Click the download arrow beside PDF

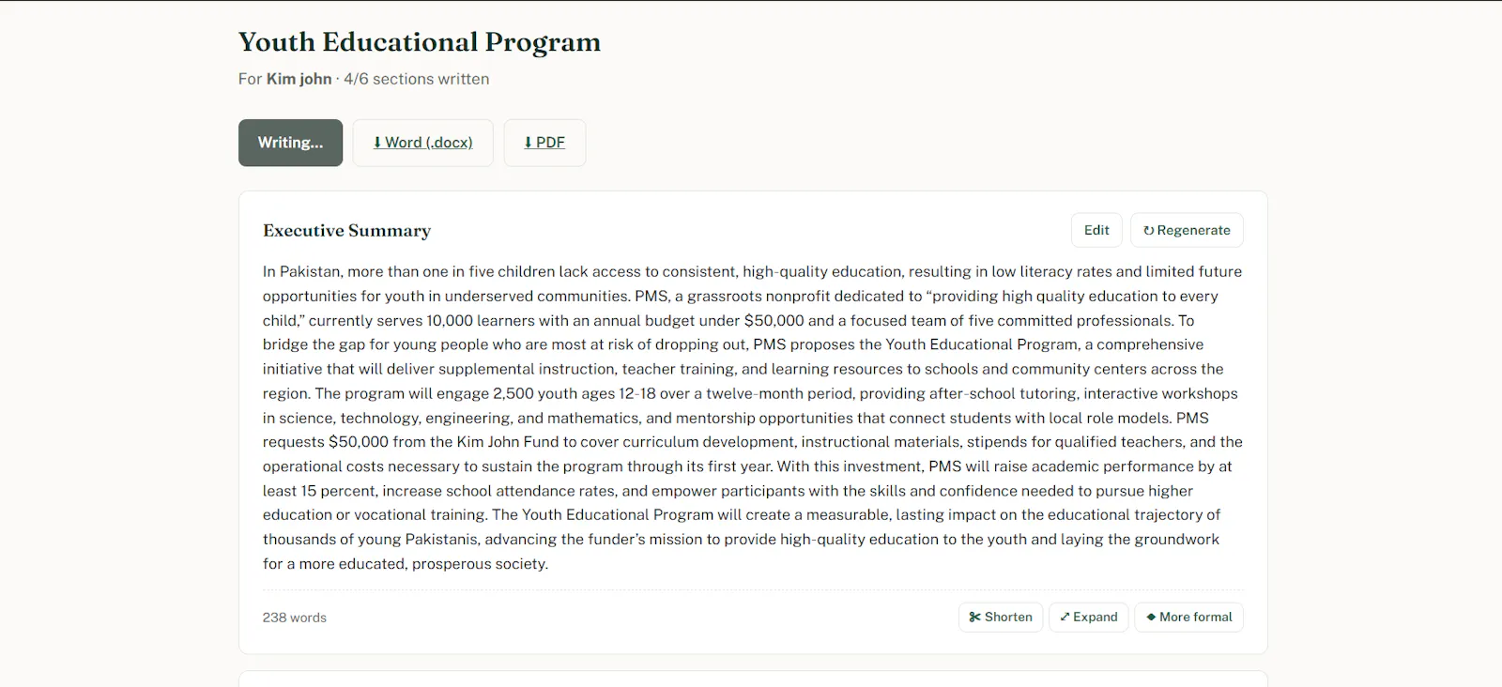(529, 143)
